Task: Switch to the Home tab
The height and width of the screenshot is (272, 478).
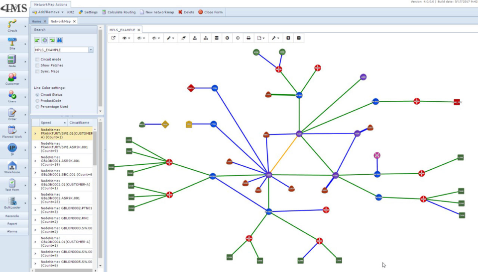Action: click(x=36, y=21)
